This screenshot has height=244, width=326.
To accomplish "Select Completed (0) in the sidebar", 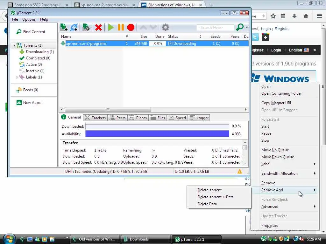I will [x=35, y=58].
